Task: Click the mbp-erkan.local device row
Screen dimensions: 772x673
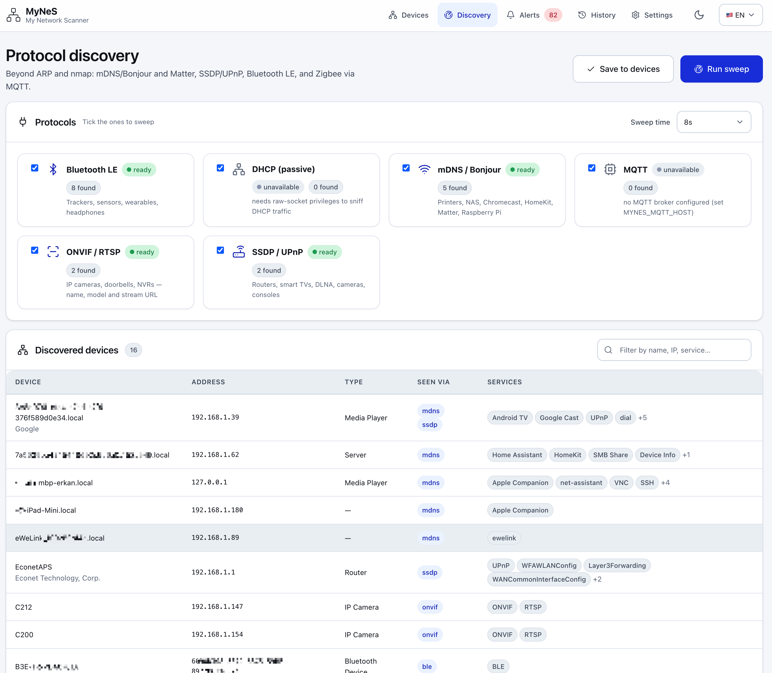Action: (384, 483)
